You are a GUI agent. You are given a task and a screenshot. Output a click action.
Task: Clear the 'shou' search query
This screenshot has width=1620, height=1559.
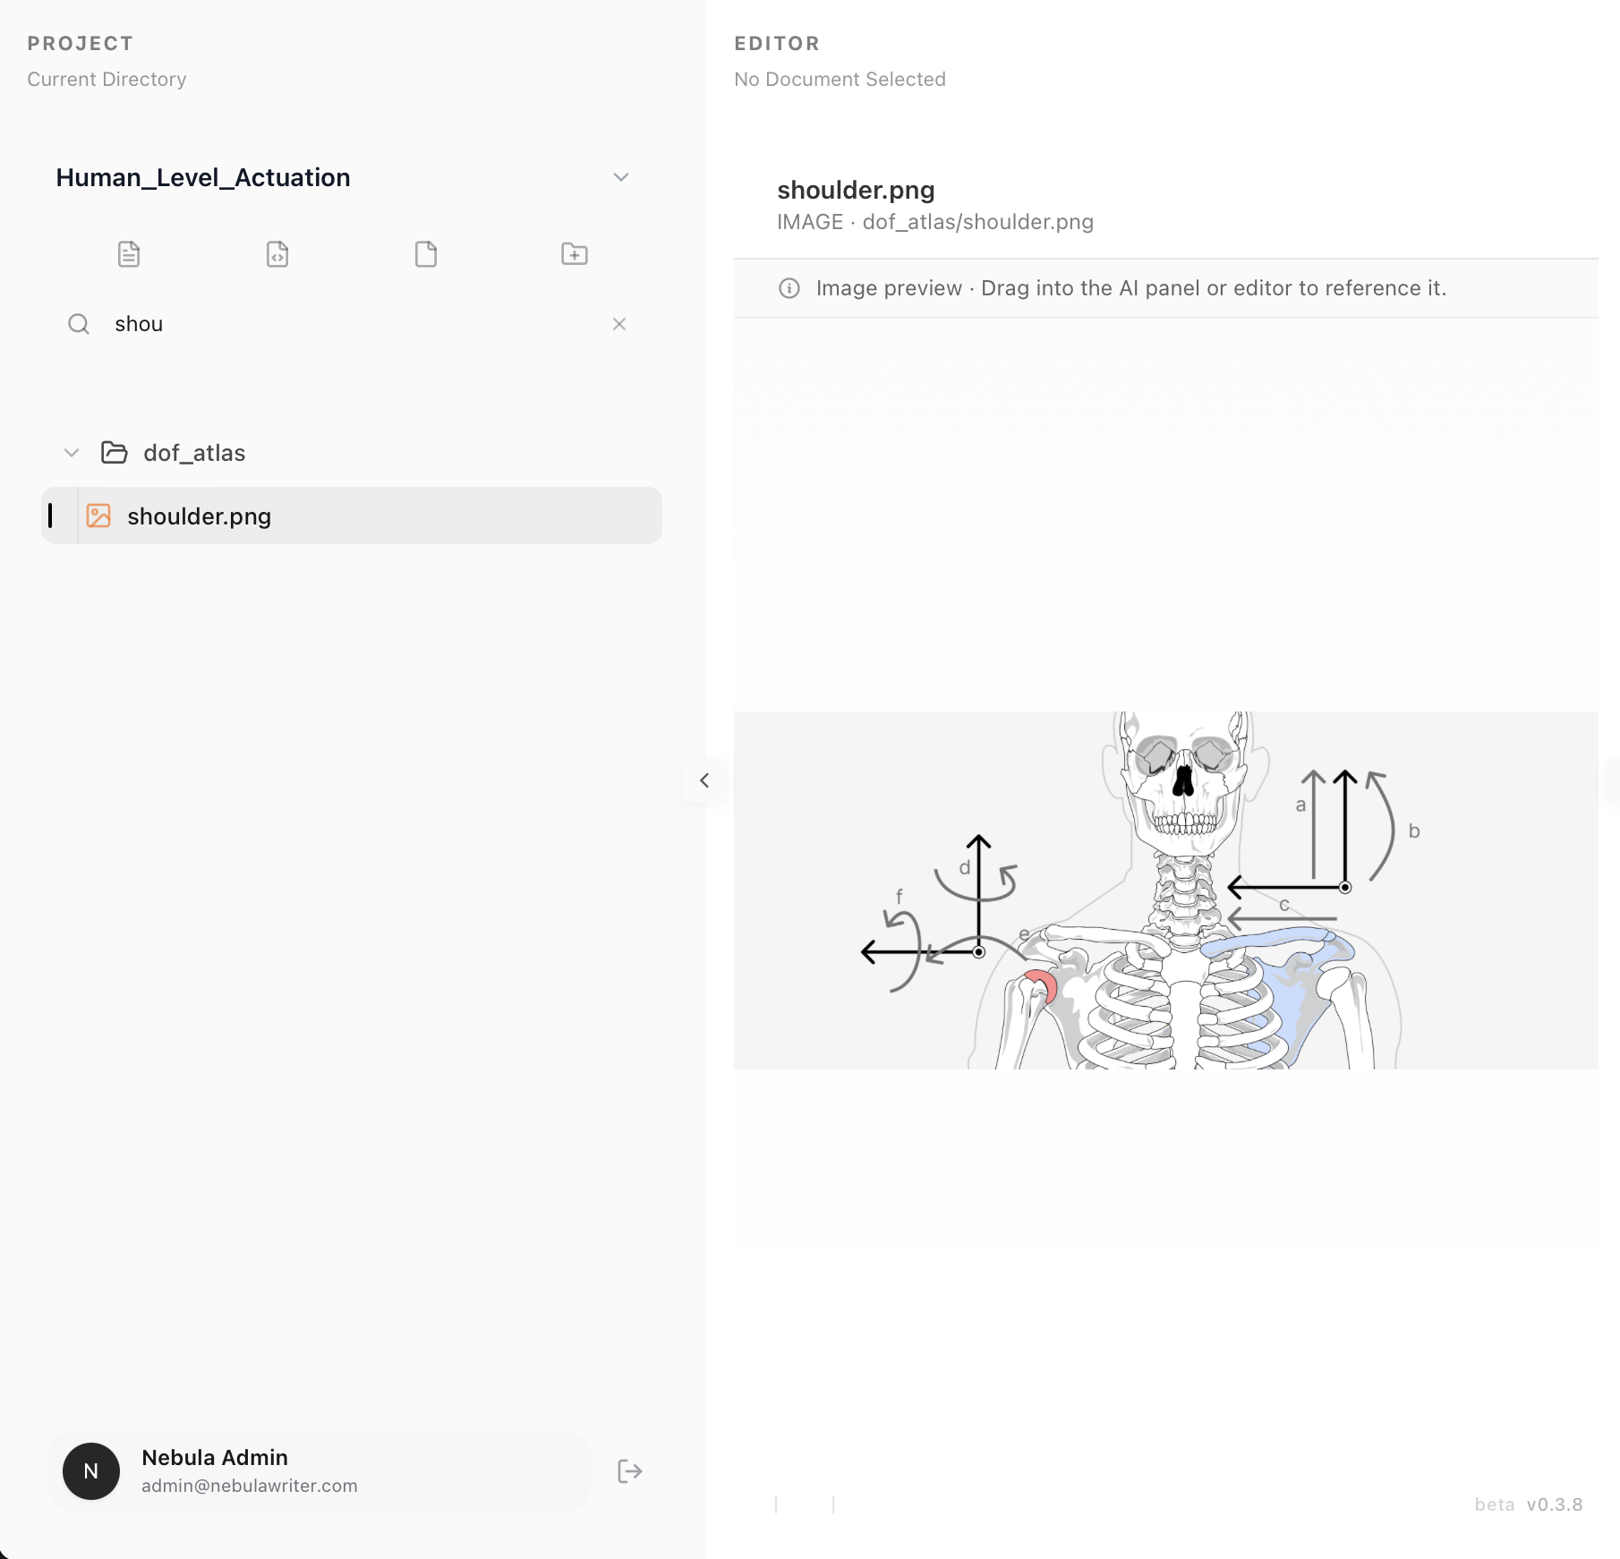tap(619, 324)
